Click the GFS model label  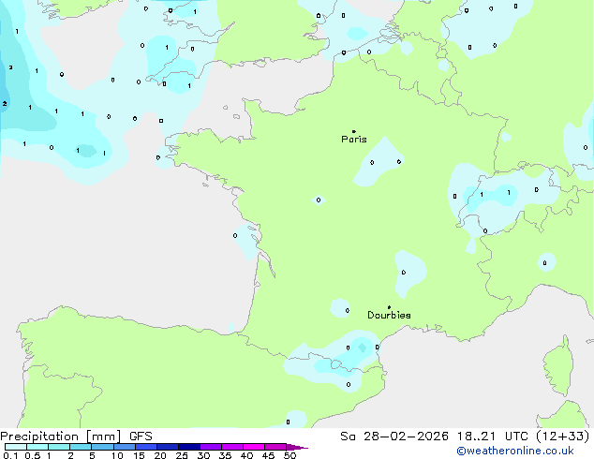pyautogui.click(x=141, y=437)
